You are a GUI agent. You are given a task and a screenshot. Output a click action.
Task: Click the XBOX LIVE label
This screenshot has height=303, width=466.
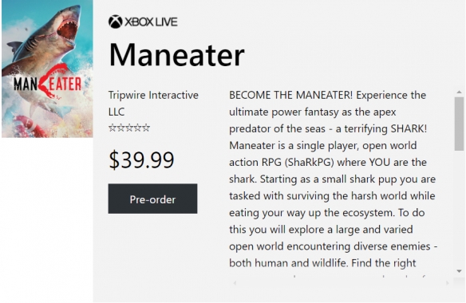[x=151, y=22]
